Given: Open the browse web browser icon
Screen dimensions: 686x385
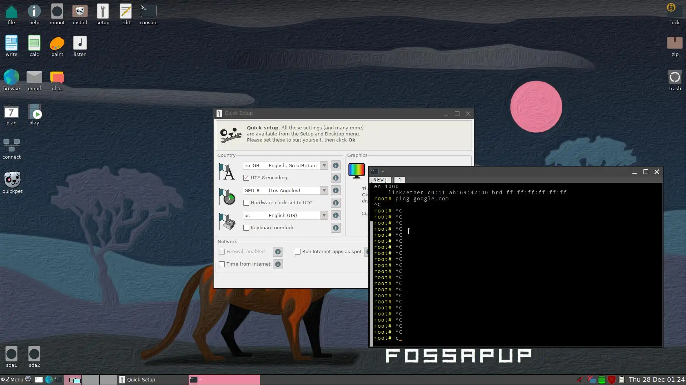Looking at the screenshot, I should coord(11,77).
